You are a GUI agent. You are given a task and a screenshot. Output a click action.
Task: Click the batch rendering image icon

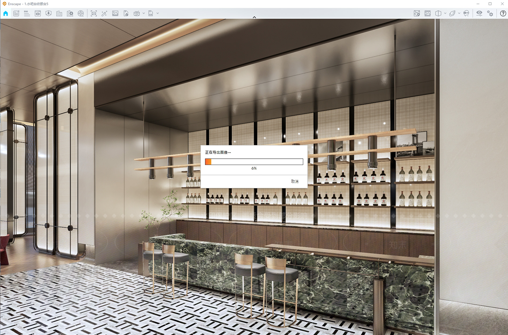click(115, 13)
